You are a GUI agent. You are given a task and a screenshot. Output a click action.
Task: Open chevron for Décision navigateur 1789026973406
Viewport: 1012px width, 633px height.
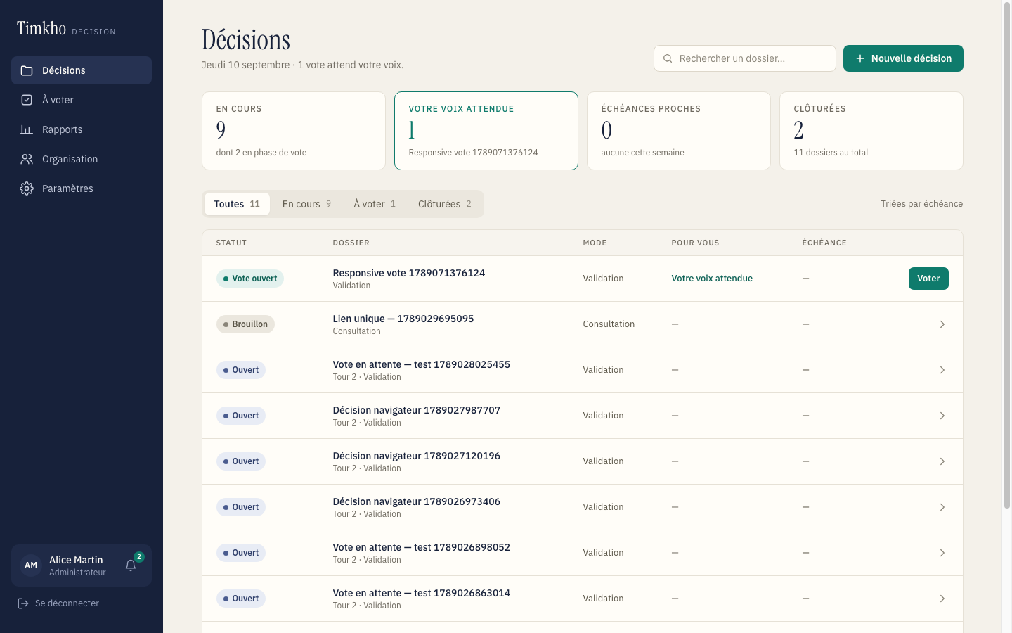(x=942, y=507)
